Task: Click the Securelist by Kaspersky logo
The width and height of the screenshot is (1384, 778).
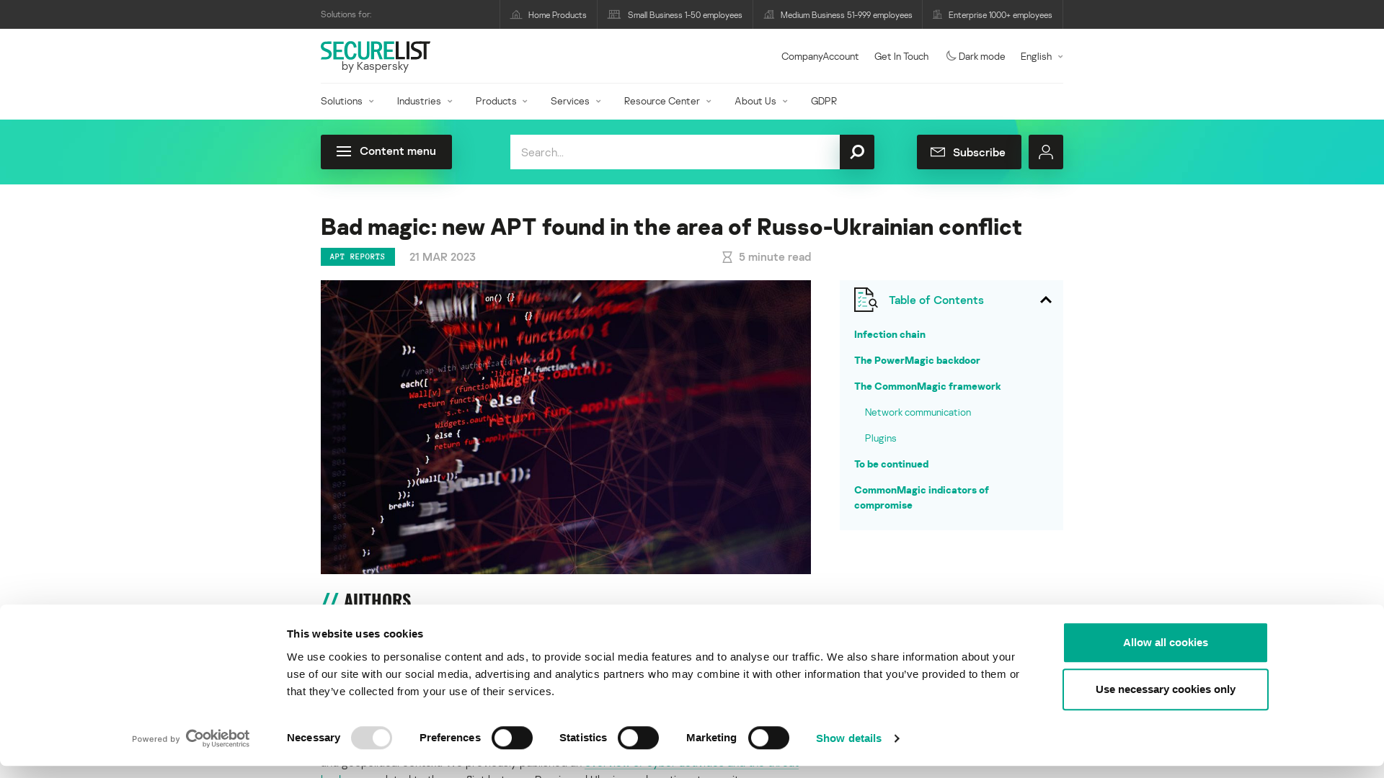Action: [376, 56]
